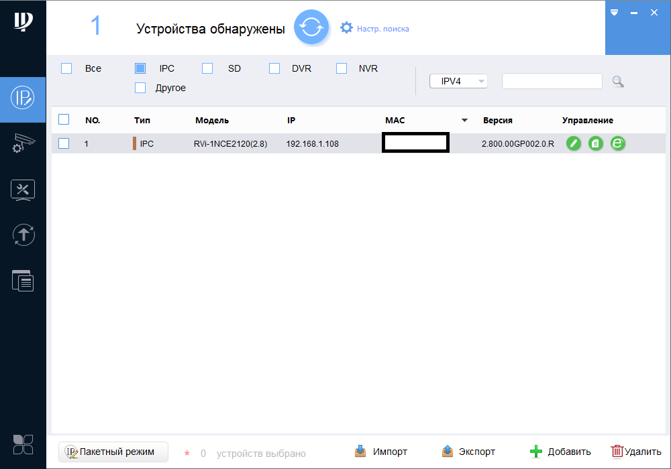Expand the title bar menu arrow
The image size is (671, 469).
[613, 13]
